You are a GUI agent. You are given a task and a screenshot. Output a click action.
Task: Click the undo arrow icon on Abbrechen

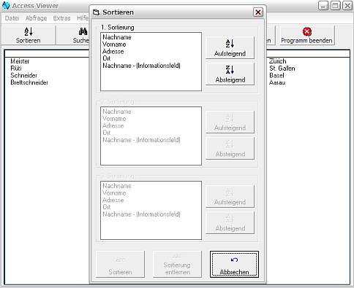234,260
